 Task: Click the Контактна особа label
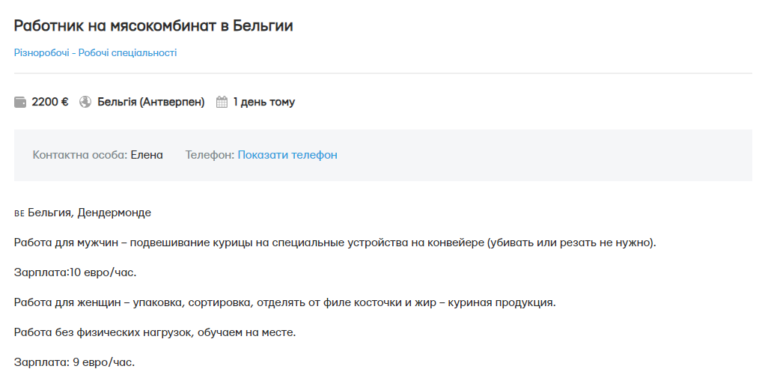79,155
